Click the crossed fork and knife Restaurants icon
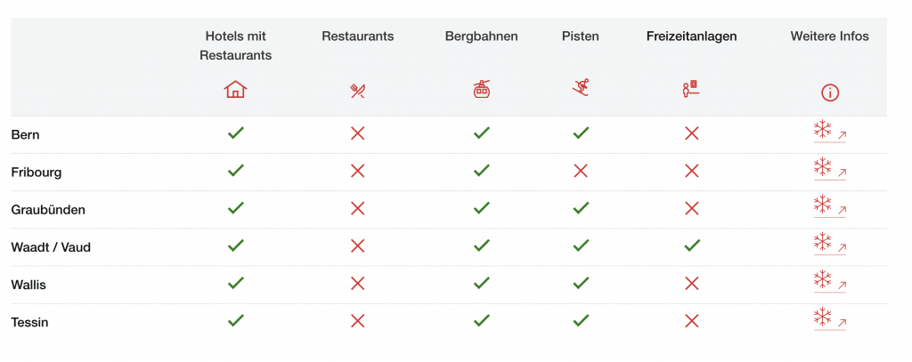The image size is (912, 362). click(358, 90)
